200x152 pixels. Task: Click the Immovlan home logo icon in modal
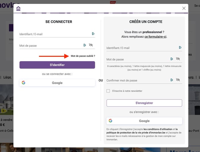pyautogui.click(x=19, y=9)
